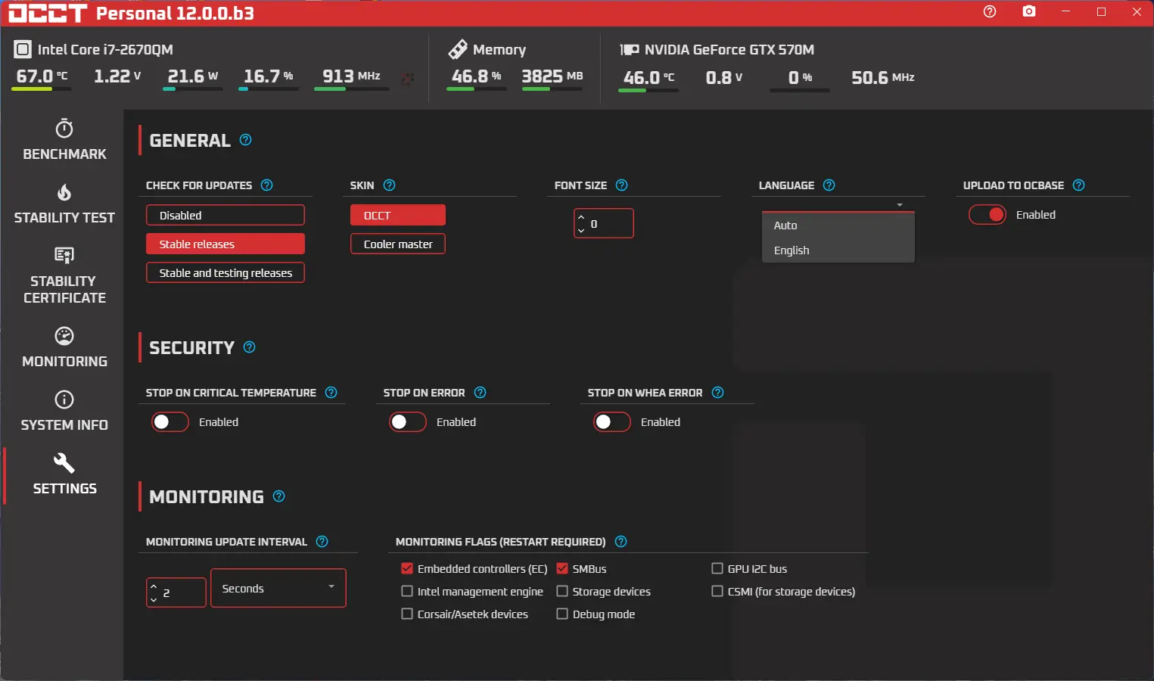This screenshot has height=681, width=1154.
Task: Open the Stability Certificate tab label
Action: [x=64, y=290]
